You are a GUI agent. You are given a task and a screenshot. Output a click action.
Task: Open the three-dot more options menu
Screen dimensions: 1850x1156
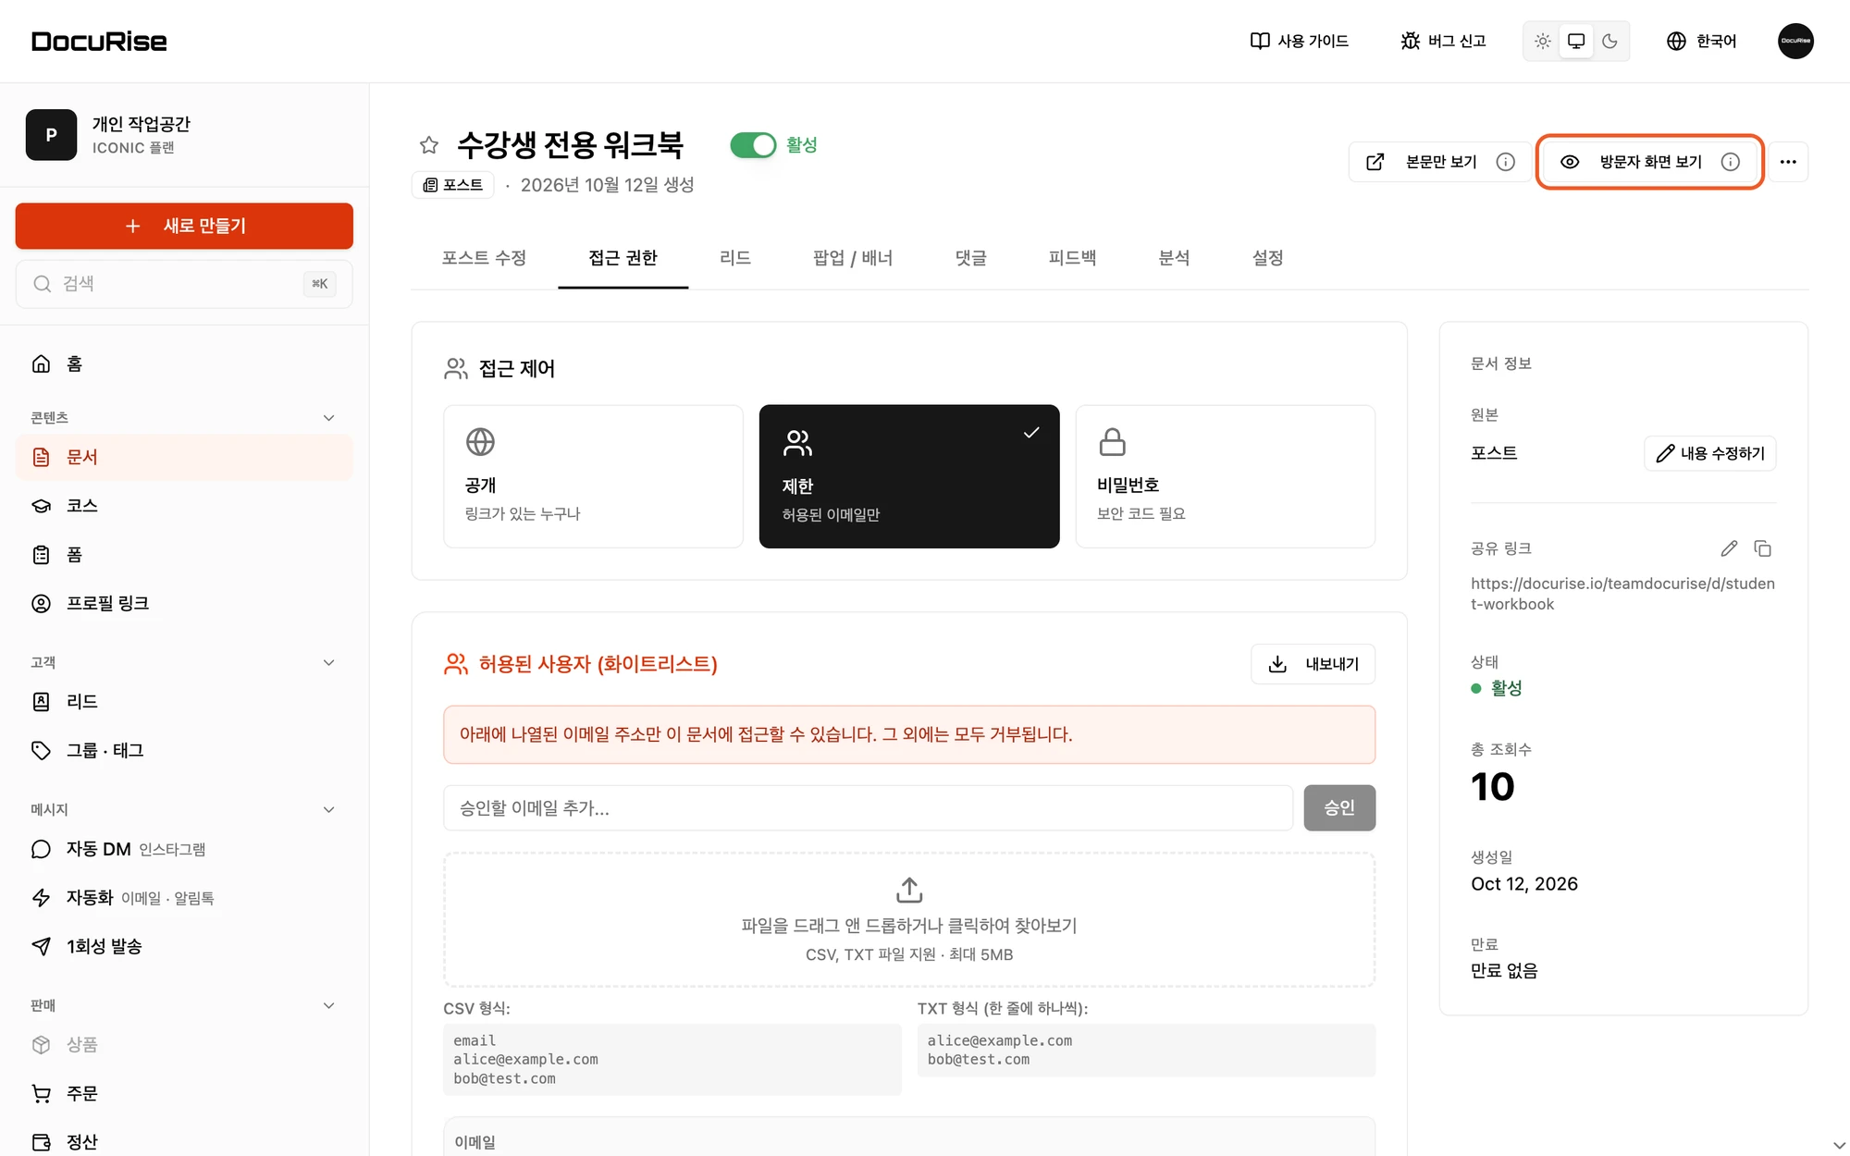1788,162
